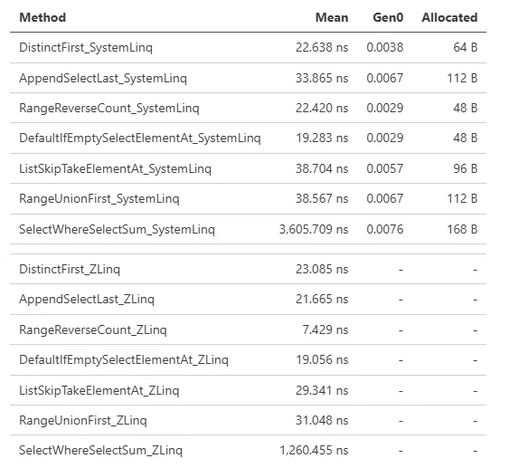Select the AppendSelectLast_SystemLinq row label

[103, 78]
